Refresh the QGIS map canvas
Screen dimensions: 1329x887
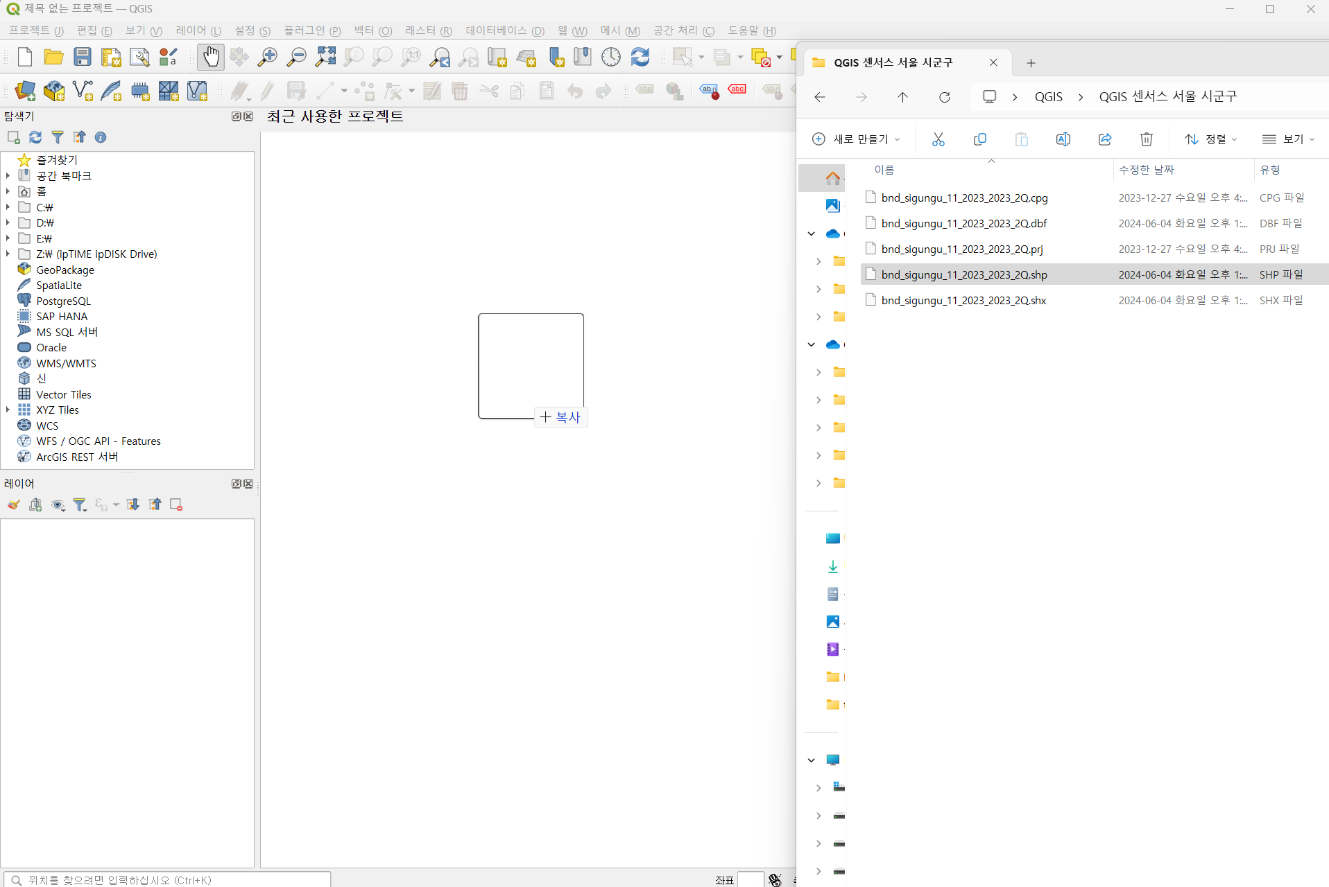point(640,57)
